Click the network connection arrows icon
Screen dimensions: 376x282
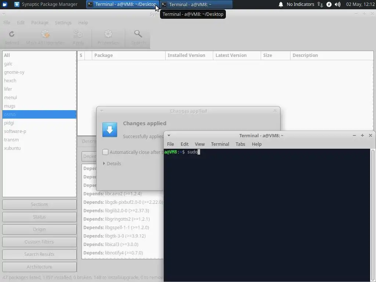(x=320, y=4)
